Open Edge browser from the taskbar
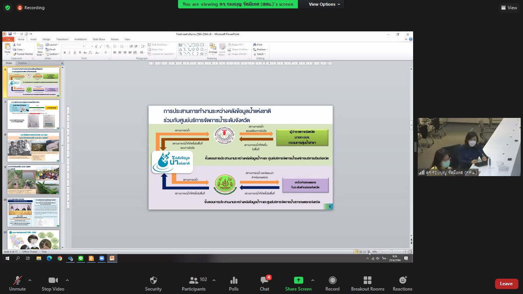This screenshot has height=294, width=523. click(49, 258)
